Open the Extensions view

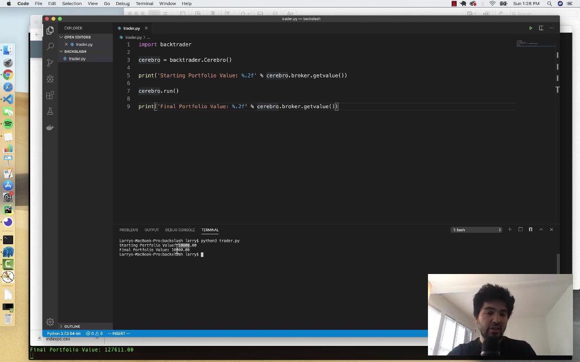click(50, 95)
